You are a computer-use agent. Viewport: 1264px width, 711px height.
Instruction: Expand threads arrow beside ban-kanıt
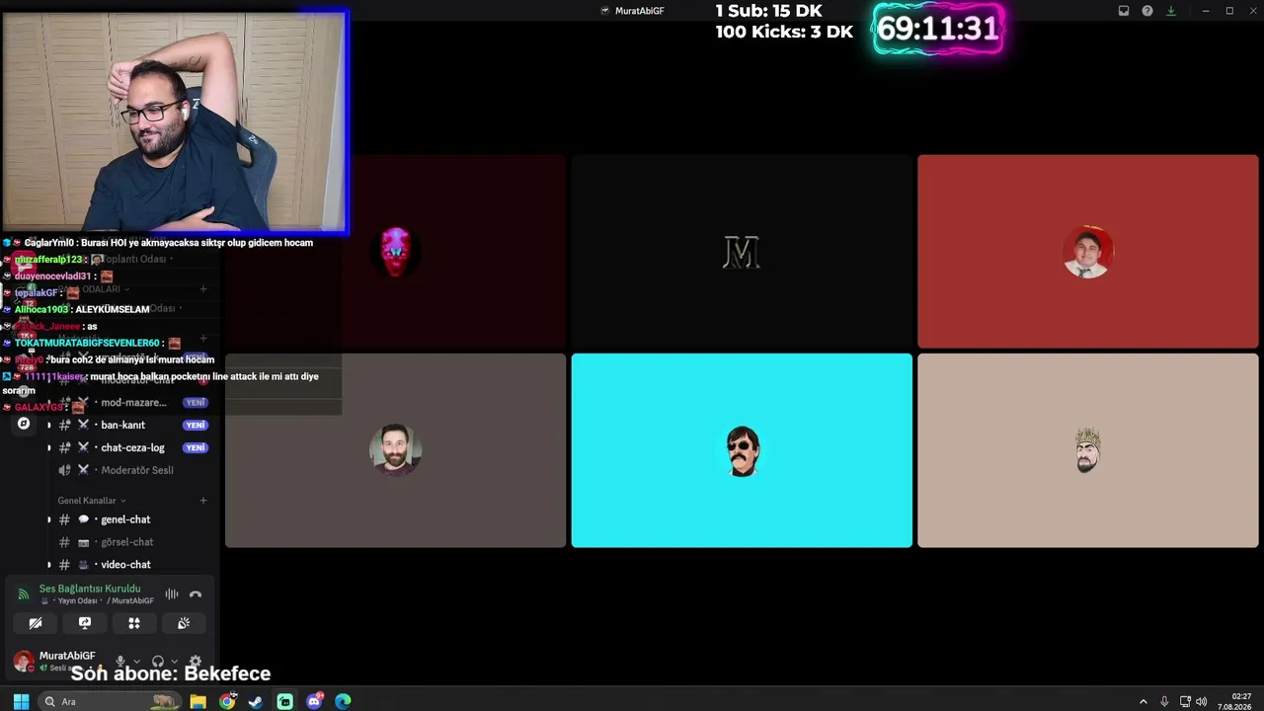point(49,426)
